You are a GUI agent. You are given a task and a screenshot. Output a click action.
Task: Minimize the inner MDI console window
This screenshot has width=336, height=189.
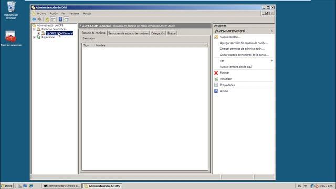pos(264,13)
